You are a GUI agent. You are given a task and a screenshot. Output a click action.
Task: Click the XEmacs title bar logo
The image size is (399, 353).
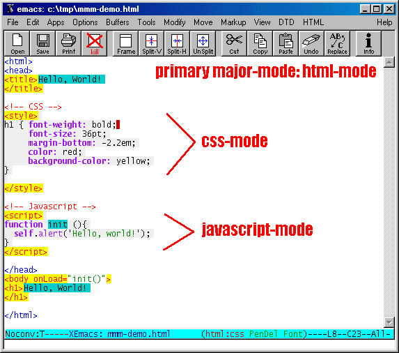[10, 9]
